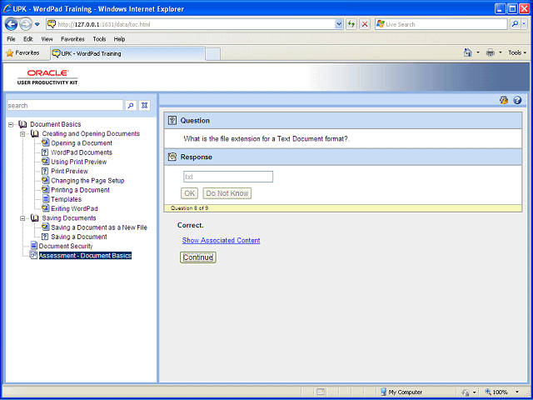The height and width of the screenshot is (400, 533).
Task: Open the Saving a Document question item
Action: coord(79,237)
